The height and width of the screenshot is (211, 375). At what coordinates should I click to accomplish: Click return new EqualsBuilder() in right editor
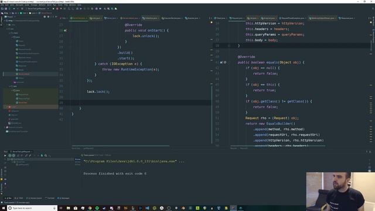[270, 124]
